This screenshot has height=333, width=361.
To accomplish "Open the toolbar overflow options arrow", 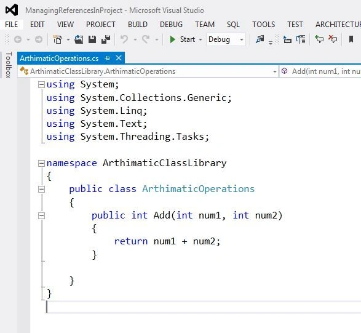I will click(x=271, y=42).
